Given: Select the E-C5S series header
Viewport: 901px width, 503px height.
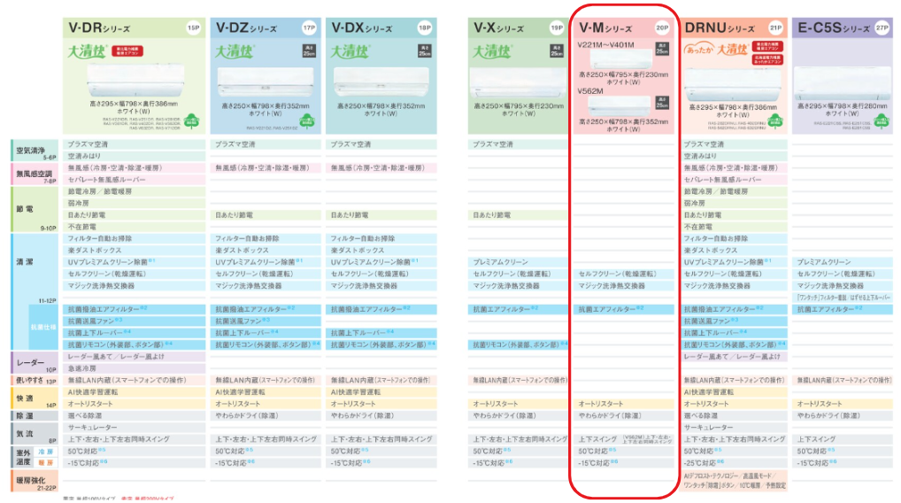Looking at the screenshot, I should point(842,27).
